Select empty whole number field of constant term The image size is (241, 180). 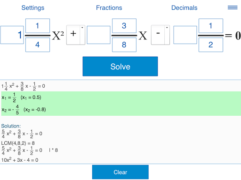point(185,35)
